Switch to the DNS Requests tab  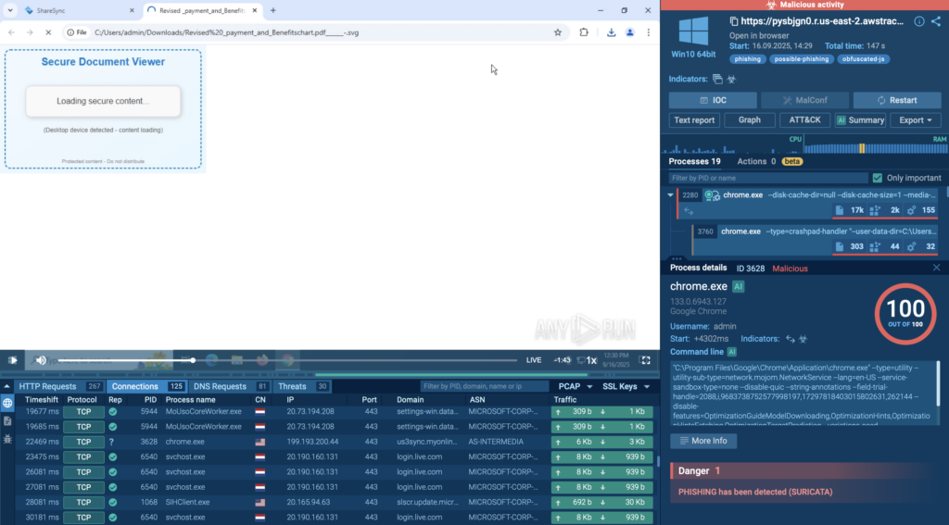click(230, 386)
